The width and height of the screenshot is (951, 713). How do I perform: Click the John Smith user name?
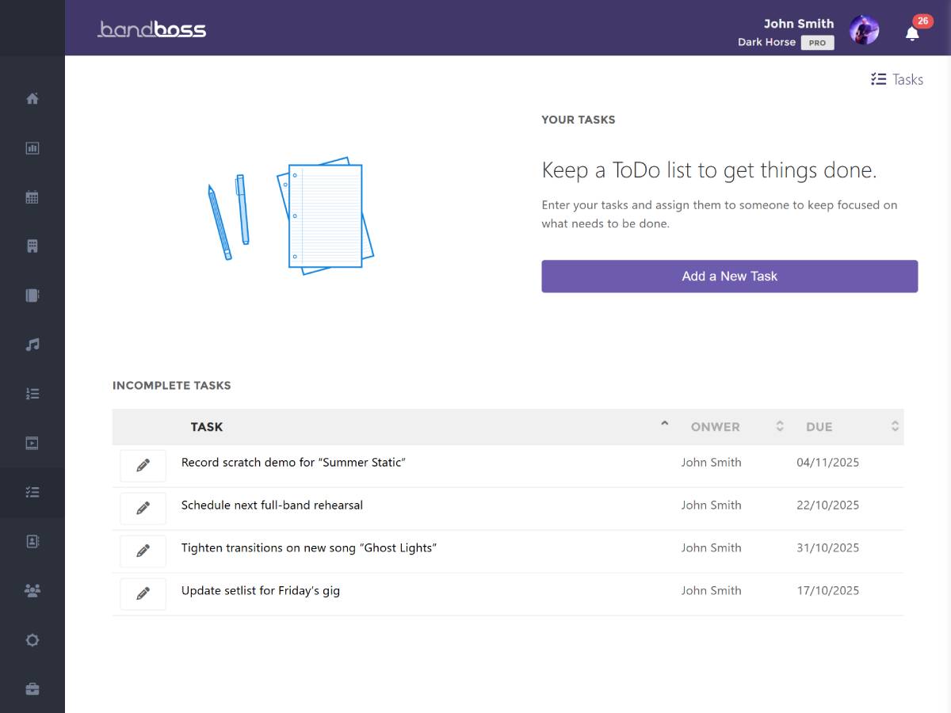click(799, 24)
